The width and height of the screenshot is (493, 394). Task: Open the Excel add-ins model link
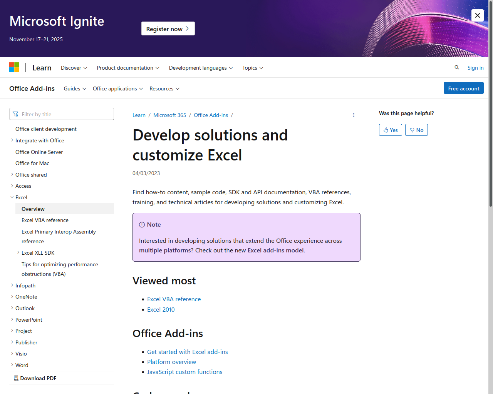click(x=275, y=250)
